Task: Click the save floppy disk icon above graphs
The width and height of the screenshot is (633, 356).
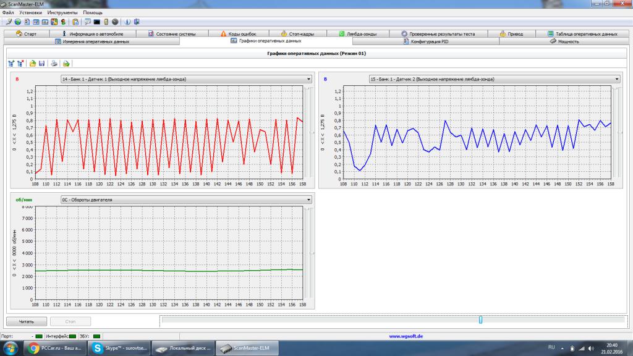Action: 41,63
